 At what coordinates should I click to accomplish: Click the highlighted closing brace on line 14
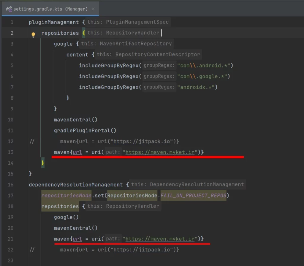pos(43,163)
